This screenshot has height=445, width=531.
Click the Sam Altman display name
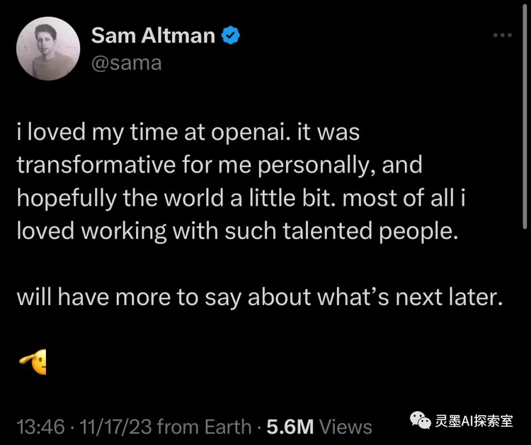coord(153,36)
